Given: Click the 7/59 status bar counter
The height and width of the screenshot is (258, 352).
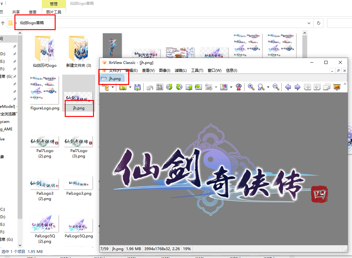Looking at the screenshot, I should coord(104,249).
